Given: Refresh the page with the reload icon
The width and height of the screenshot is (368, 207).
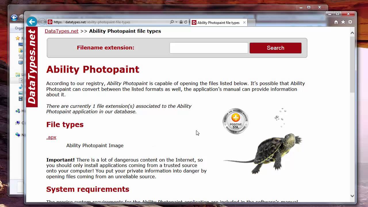Looking at the screenshot, I should coord(186,22).
